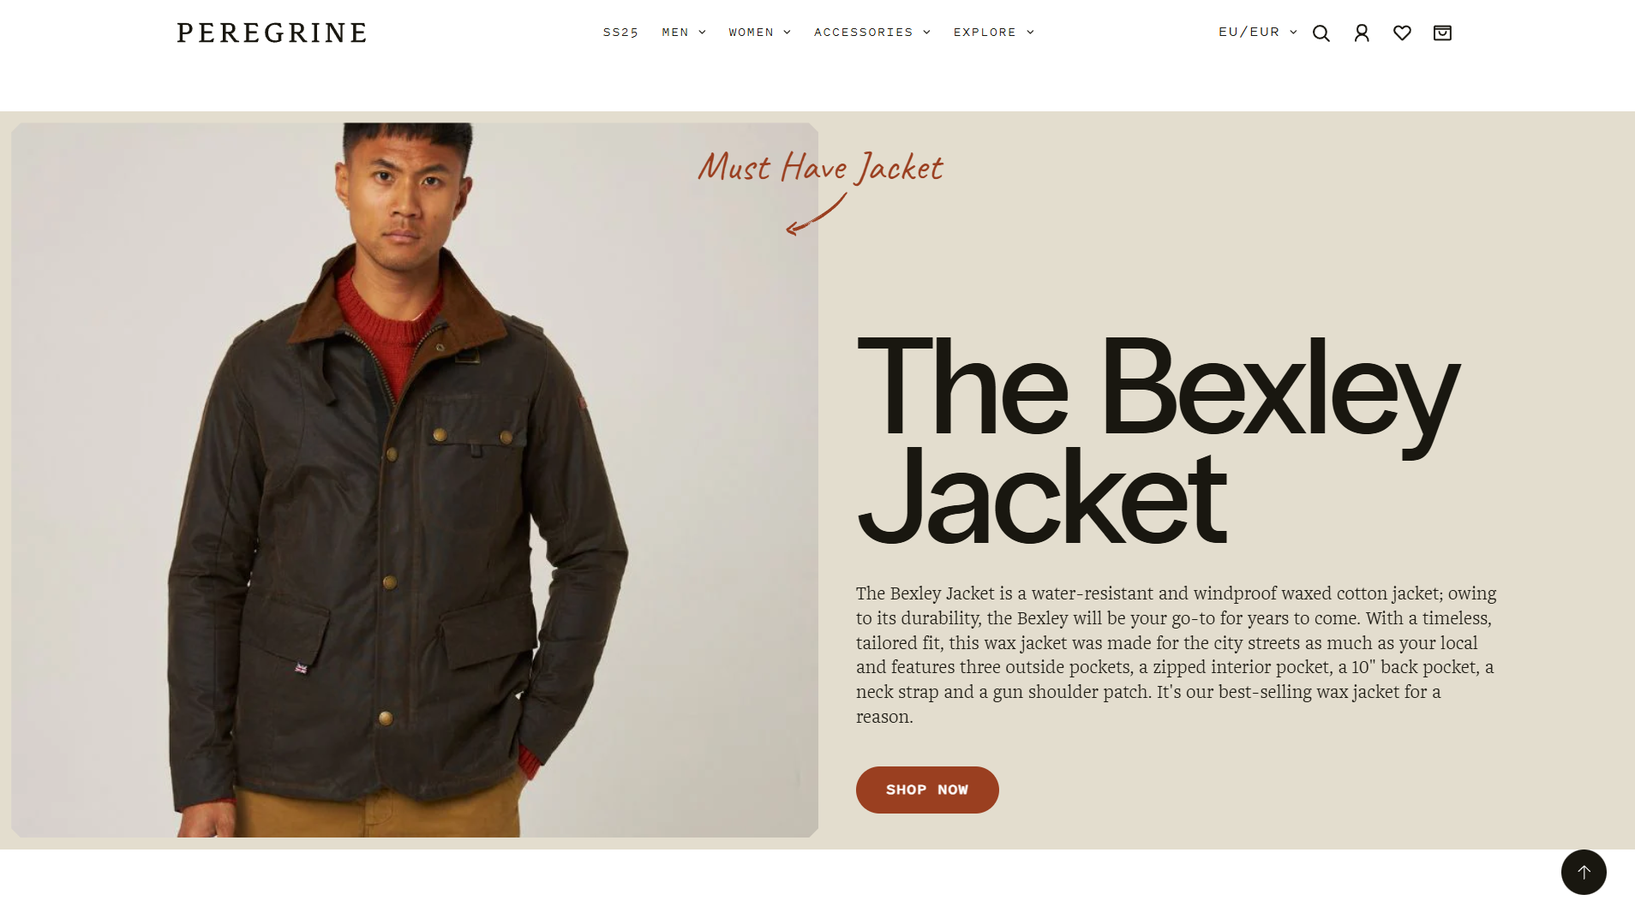Open the search magnifier icon
This screenshot has height=924, width=1635.
pos(1321,33)
